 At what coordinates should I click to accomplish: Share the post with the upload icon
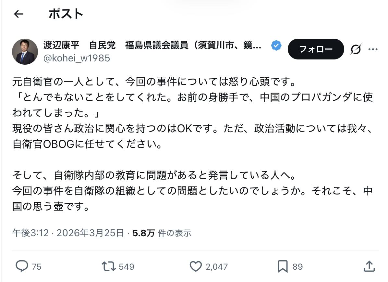pos(369,266)
